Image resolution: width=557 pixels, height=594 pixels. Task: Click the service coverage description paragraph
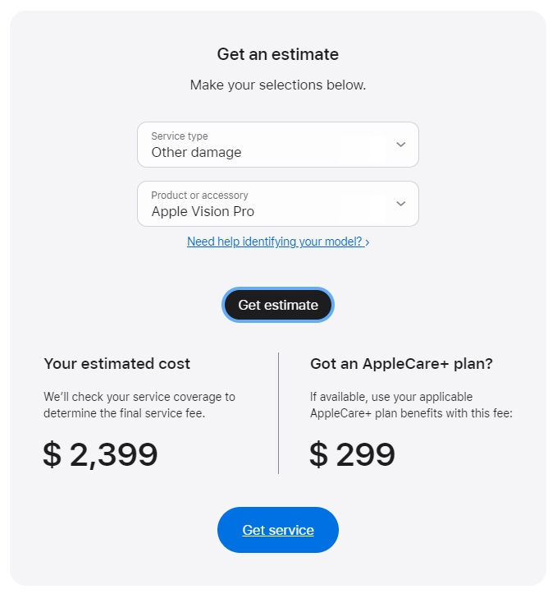coord(139,405)
